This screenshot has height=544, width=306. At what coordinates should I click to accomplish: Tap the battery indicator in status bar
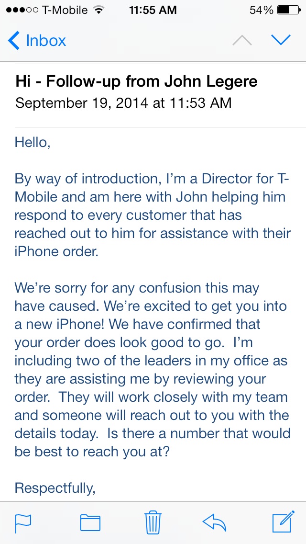pos(289,10)
